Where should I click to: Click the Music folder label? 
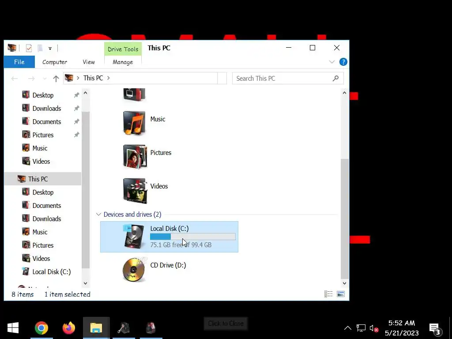tap(158, 119)
